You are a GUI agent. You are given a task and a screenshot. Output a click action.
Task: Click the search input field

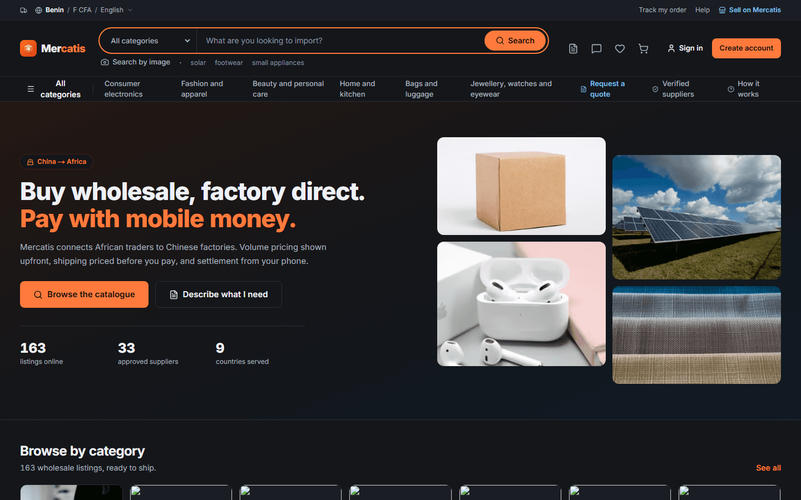(x=340, y=41)
